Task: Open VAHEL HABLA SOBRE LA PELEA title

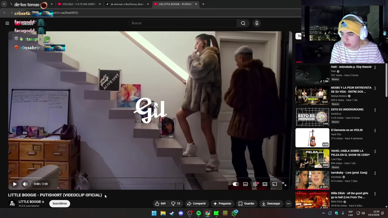Action: [350, 153]
